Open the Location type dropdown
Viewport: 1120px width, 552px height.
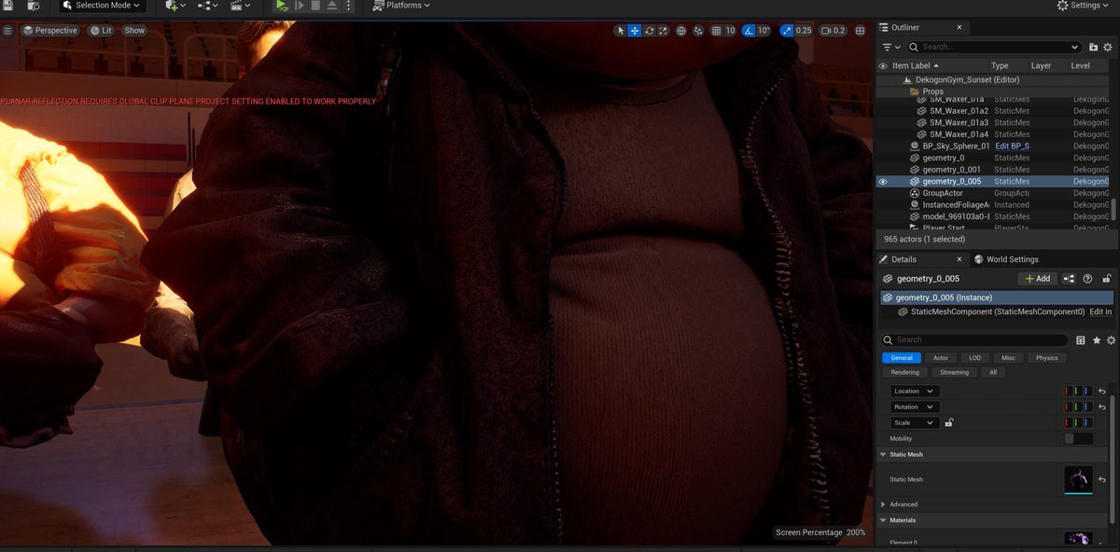915,391
